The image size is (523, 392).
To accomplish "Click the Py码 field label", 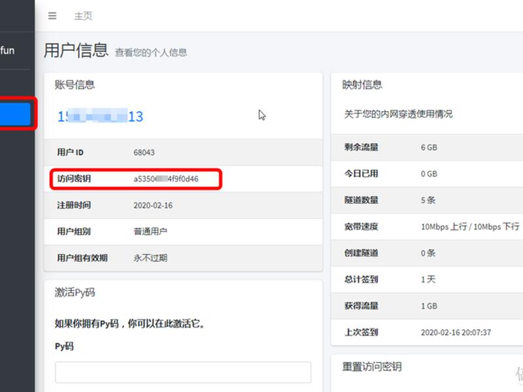I will tap(64, 346).
